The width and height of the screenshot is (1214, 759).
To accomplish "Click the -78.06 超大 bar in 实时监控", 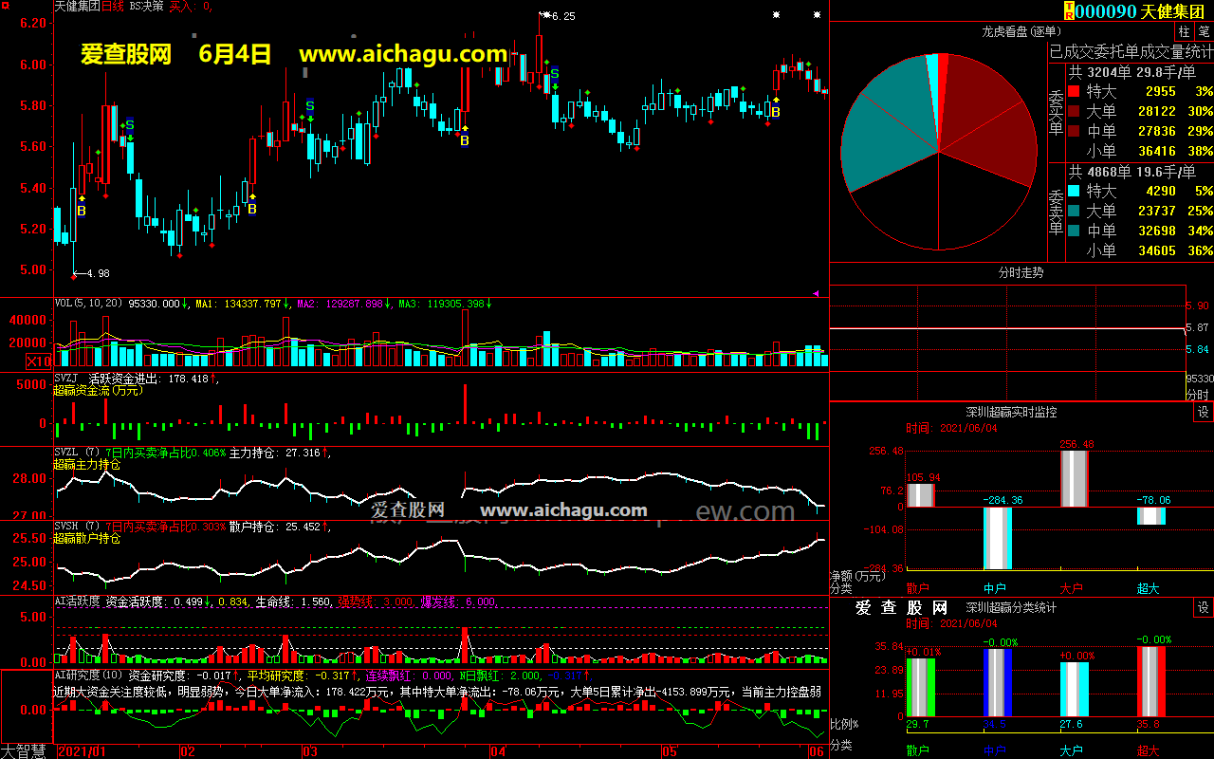I will pos(1150,516).
